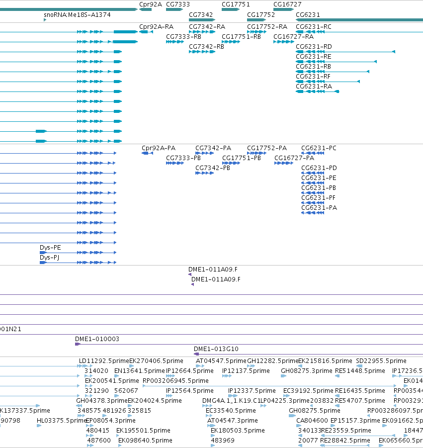Screen dimensions: 423x448
Task: Select the CG6231-PF protein label
Action: point(318,198)
